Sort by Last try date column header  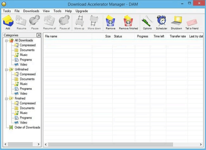196,36
